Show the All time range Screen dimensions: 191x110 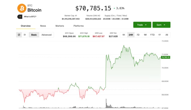pos(167,35)
